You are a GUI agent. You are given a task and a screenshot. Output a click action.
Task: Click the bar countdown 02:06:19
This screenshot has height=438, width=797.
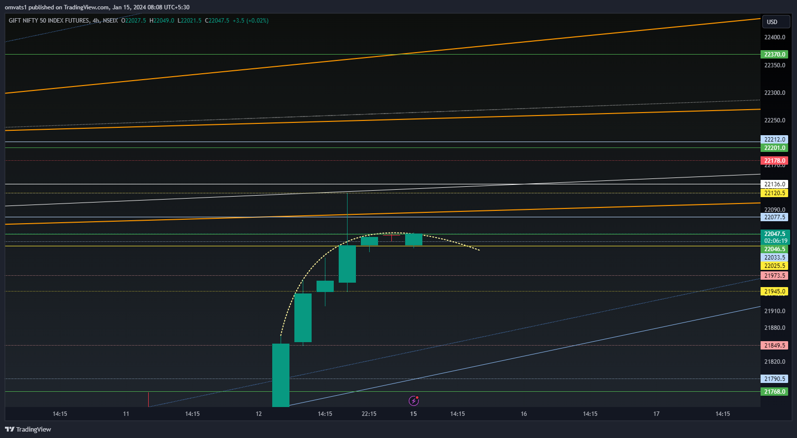click(774, 241)
